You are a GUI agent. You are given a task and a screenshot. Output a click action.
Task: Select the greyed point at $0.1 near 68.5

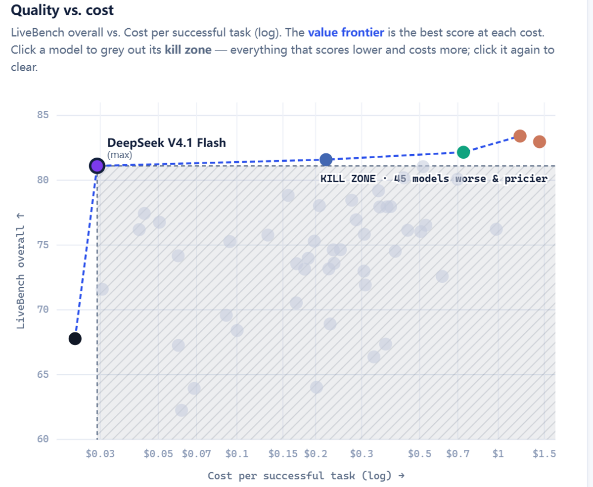pyautogui.click(x=237, y=330)
